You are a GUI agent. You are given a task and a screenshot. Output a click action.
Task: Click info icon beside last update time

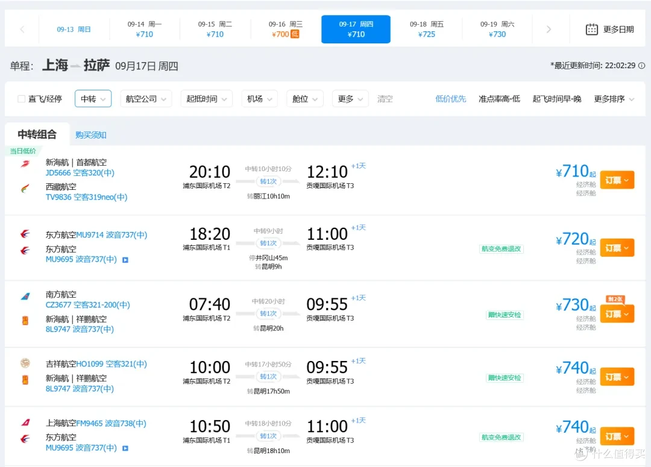click(641, 66)
